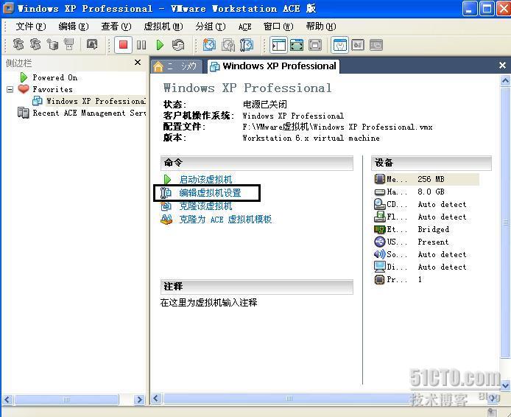Screen dimensions: 511x417
Task: Select the Hard Disk 8.0 GB device row
Action: point(426,192)
